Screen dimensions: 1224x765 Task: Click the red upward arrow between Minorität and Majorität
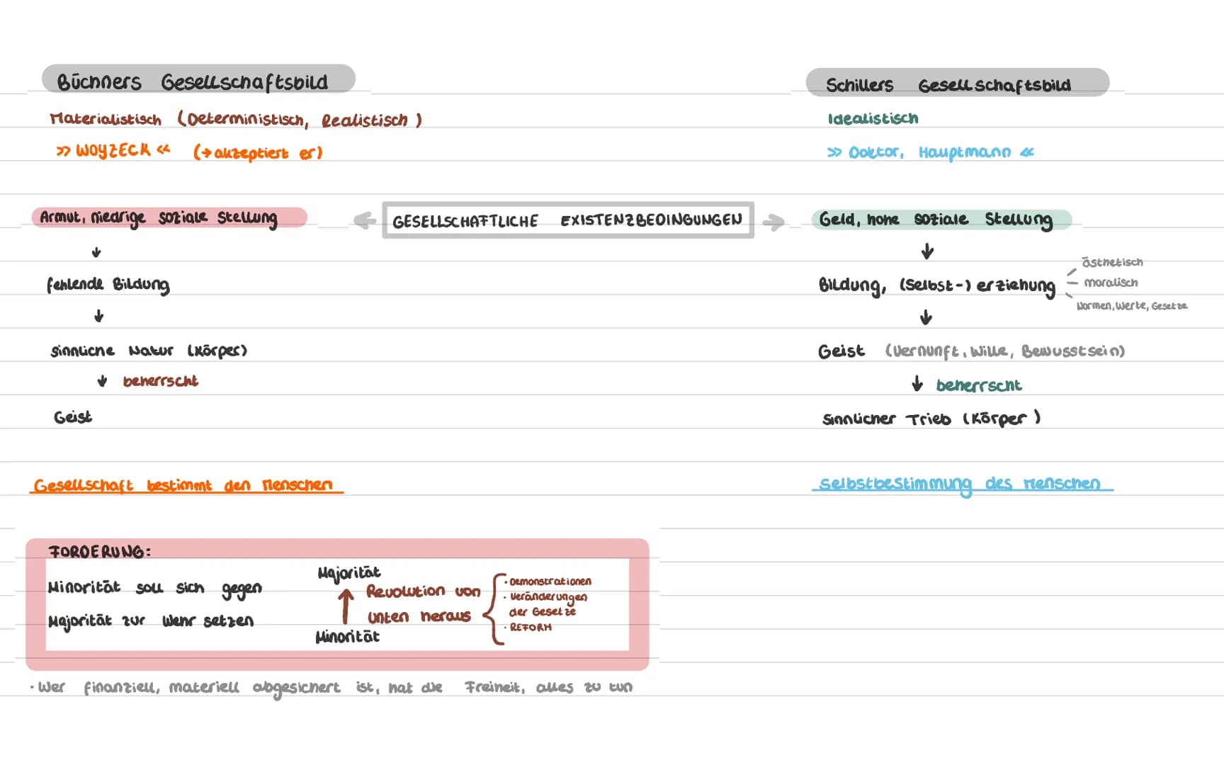point(346,607)
